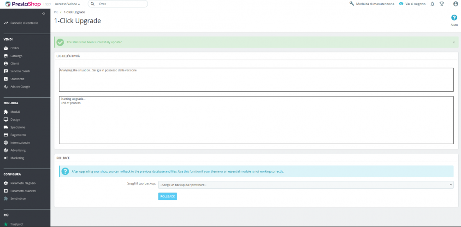Click the Servizio clienti chat icon
The width and height of the screenshot is (461, 227).
[6, 71]
